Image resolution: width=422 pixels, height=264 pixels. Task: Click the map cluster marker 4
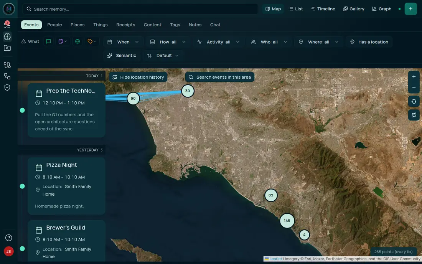[304, 235]
